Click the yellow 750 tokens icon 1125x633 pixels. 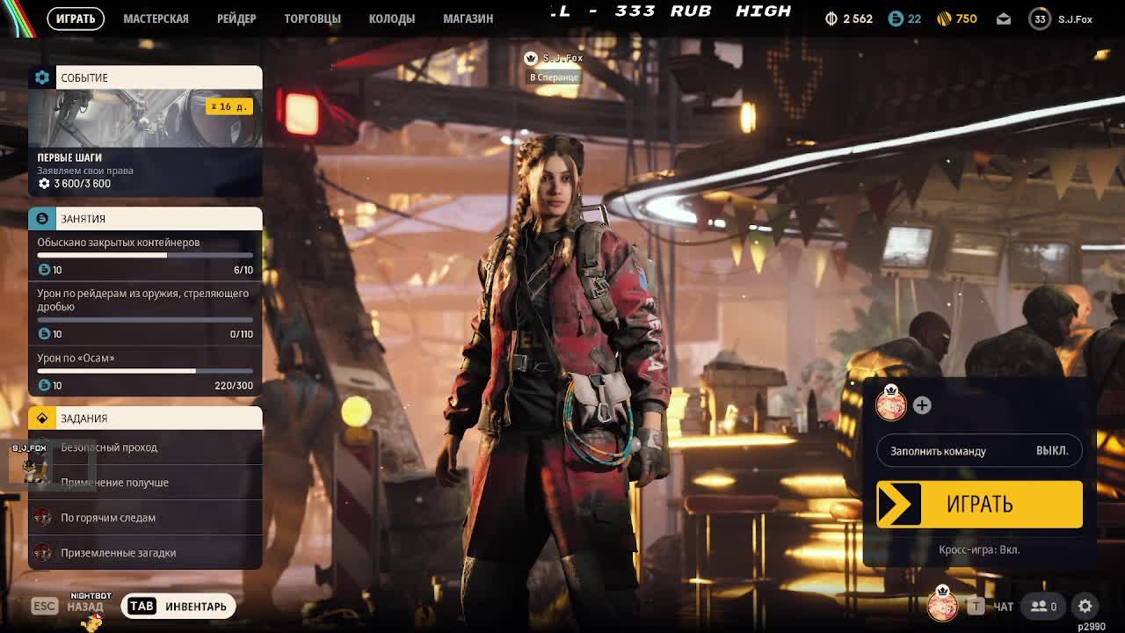(956, 18)
